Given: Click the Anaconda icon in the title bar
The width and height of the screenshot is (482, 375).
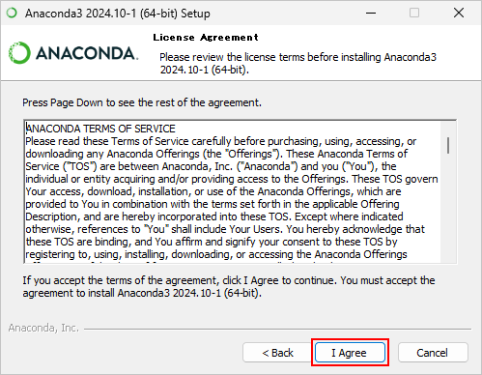Looking at the screenshot, I should [x=12, y=14].
